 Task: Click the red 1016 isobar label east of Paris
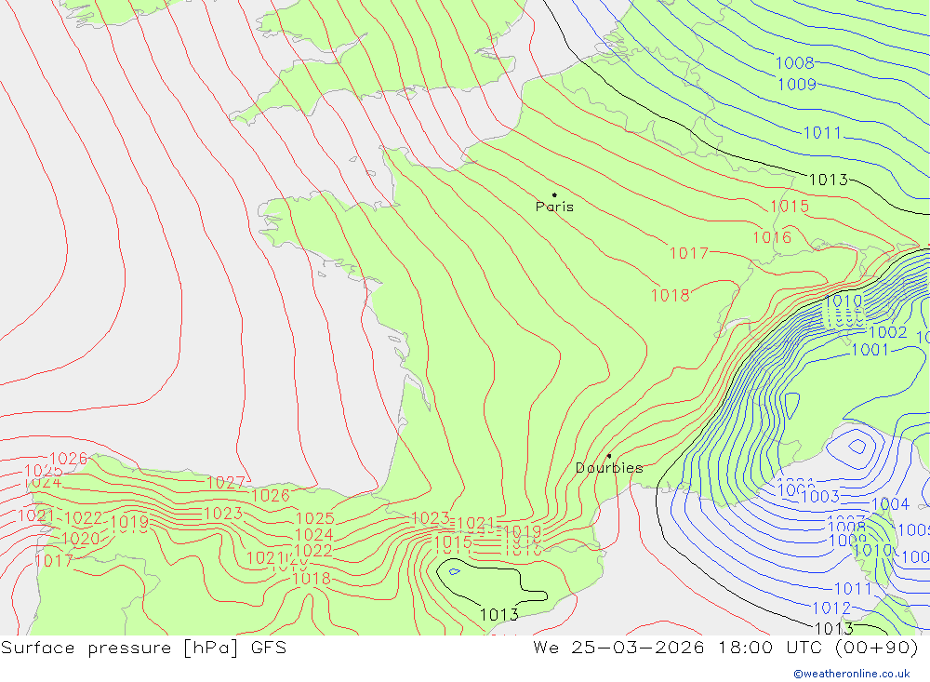pos(772,238)
